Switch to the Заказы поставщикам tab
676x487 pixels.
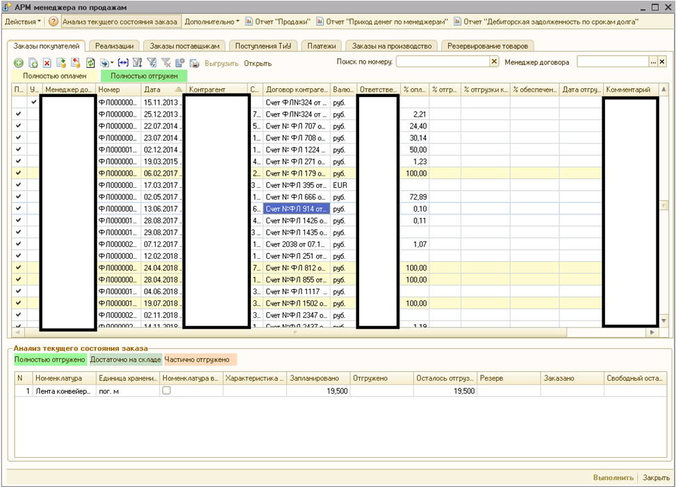click(185, 46)
